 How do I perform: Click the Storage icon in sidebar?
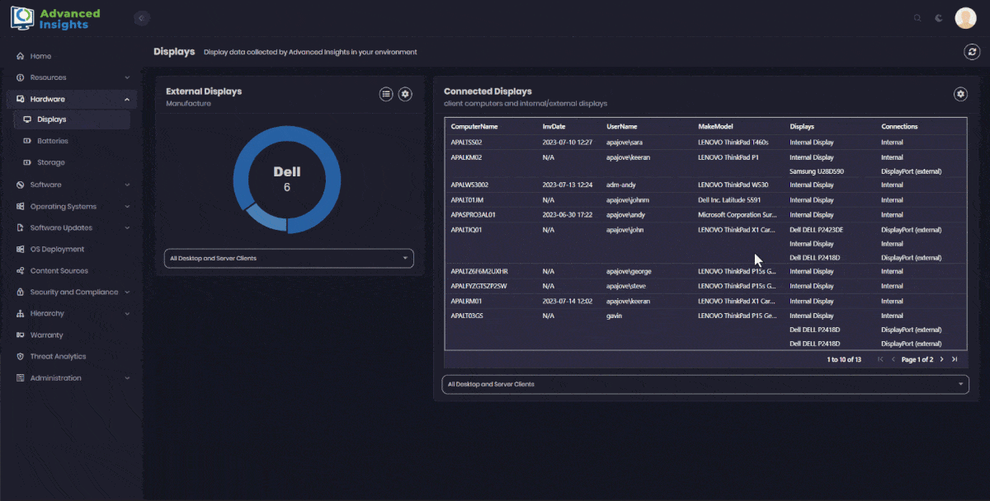[27, 162]
